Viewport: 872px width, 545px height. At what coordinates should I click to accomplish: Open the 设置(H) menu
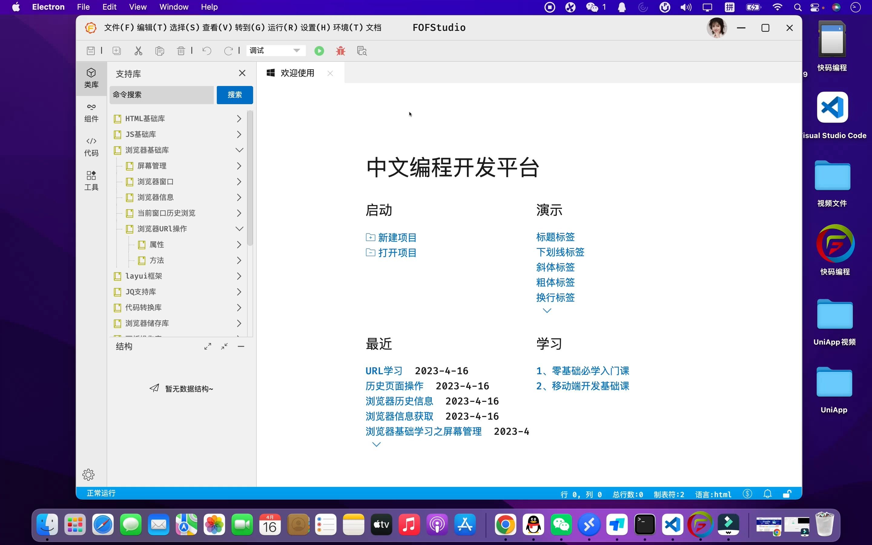coord(315,28)
